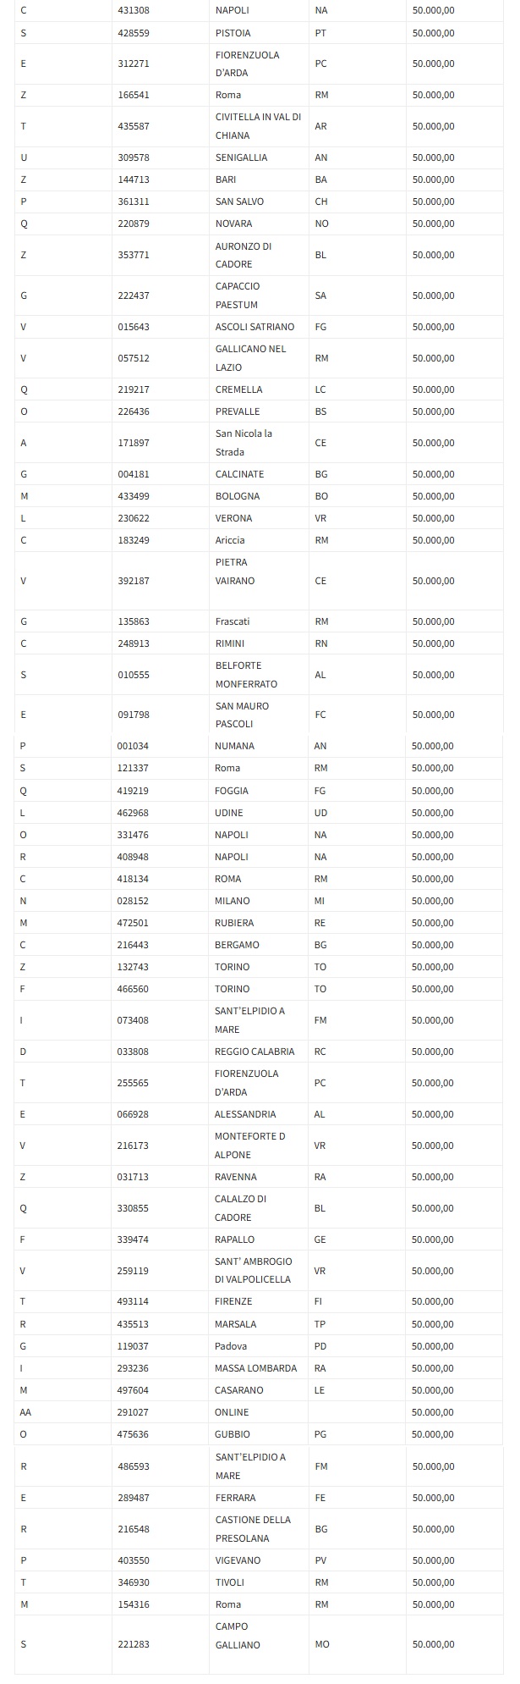Viewport: 520px width, 1684px height.
Task: Click the CASTIONE DELLA PRESOLANA cell
Action: [253, 1529]
